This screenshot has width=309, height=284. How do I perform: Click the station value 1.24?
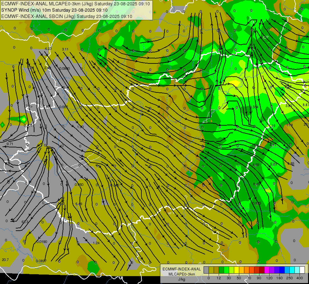click(96, 243)
